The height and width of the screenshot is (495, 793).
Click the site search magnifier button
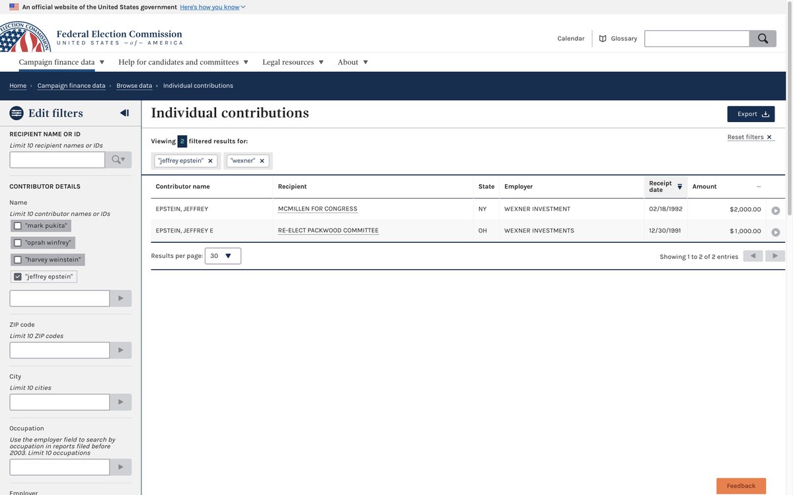click(763, 38)
